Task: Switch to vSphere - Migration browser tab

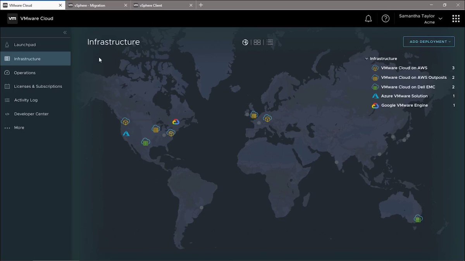Action: click(98, 5)
